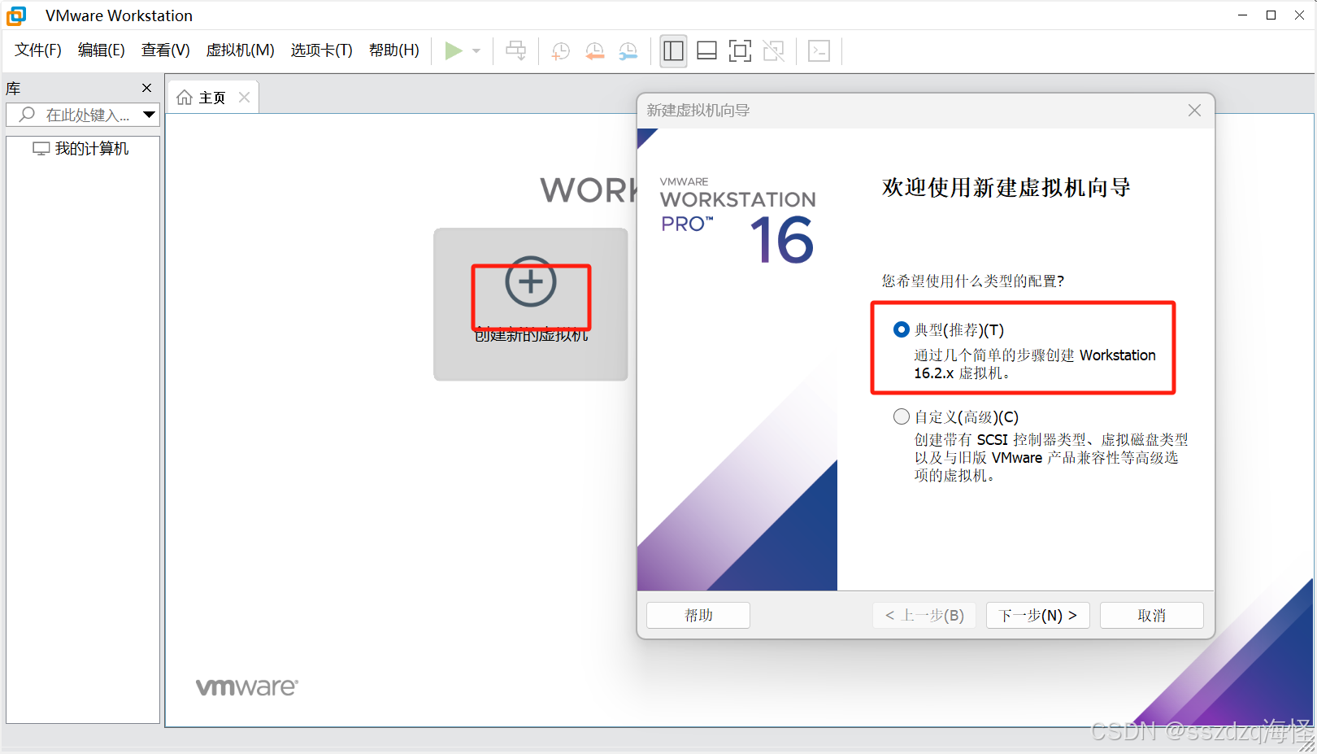Select the Typical (典型) radio option
Image resolution: width=1317 pixels, height=754 pixels.
pyautogui.click(x=902, y=329)
